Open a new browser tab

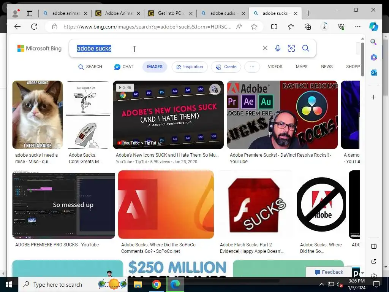pyautogui.click(x=308, y=13)
